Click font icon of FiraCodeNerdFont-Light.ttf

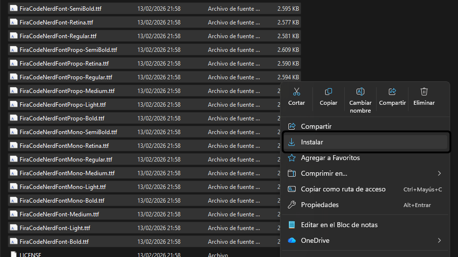point(13,228)
